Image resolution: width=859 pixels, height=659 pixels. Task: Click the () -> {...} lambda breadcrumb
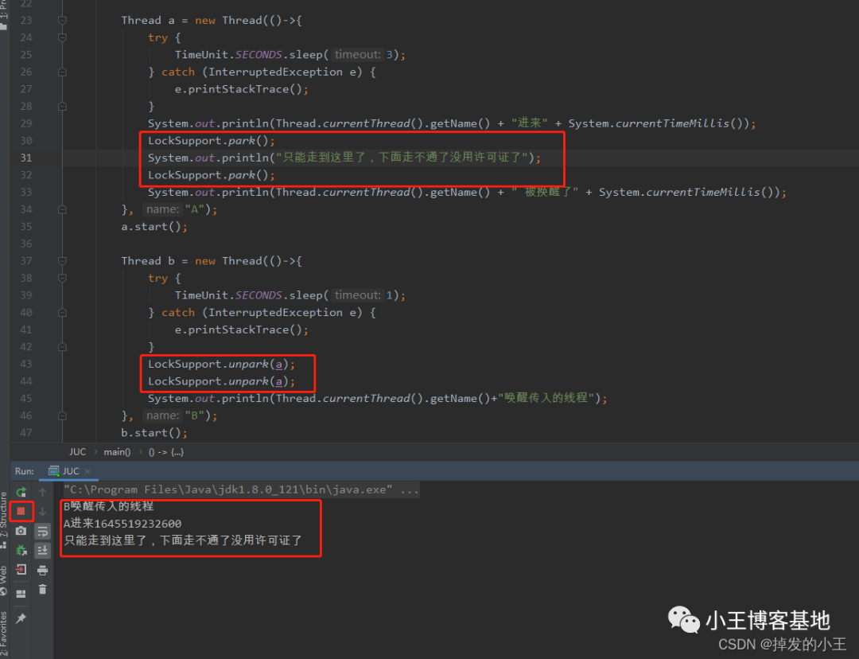tap(166, 452)
